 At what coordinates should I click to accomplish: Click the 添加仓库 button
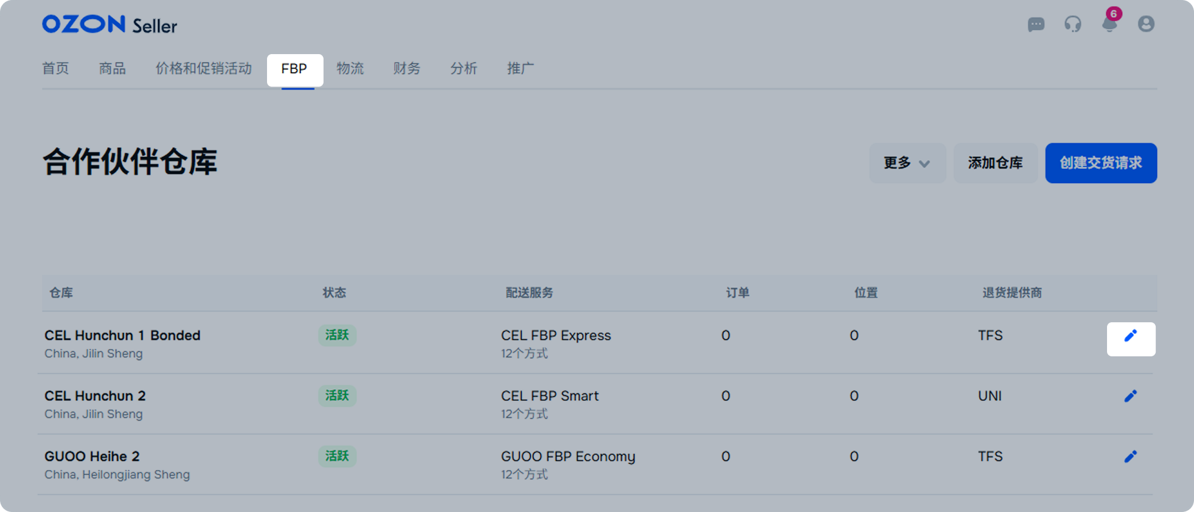coord(995,163)
